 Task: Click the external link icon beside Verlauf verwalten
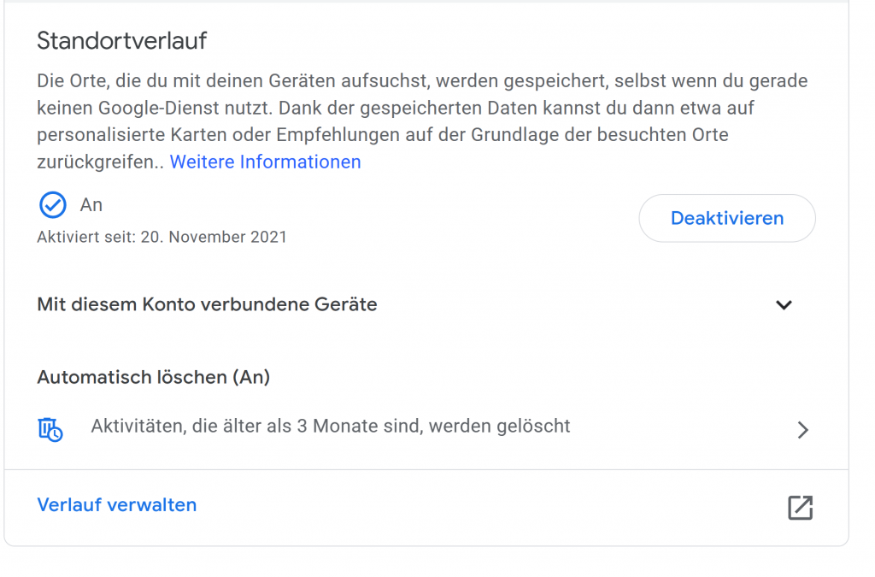pos(800,507)
